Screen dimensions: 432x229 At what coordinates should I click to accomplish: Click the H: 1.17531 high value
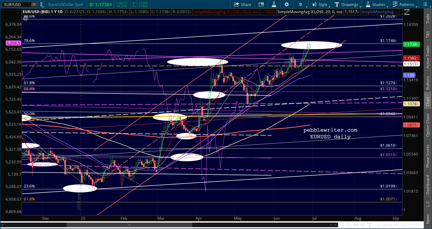[x=118, y=12]
